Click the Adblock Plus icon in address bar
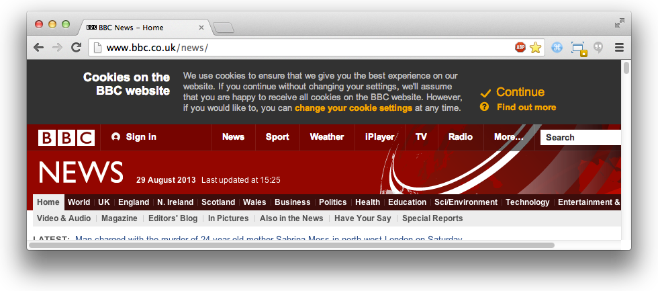Viewport: 658px width, 291px height. (x=520, y=47)
